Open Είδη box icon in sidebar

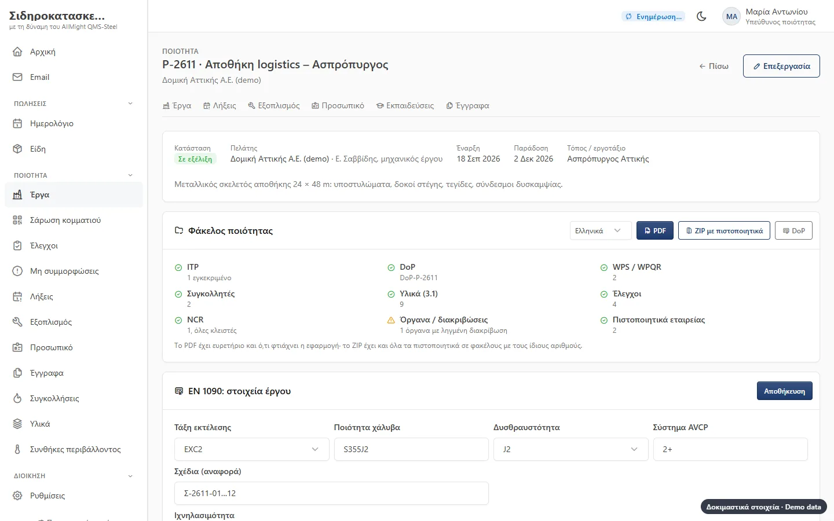tap(17, 149)
